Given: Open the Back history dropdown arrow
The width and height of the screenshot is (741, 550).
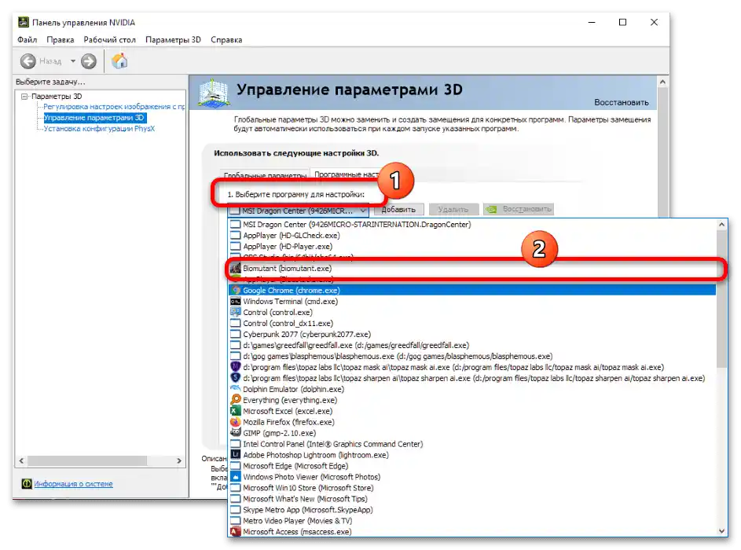Looking at the screenshot, I should [73, 61].
